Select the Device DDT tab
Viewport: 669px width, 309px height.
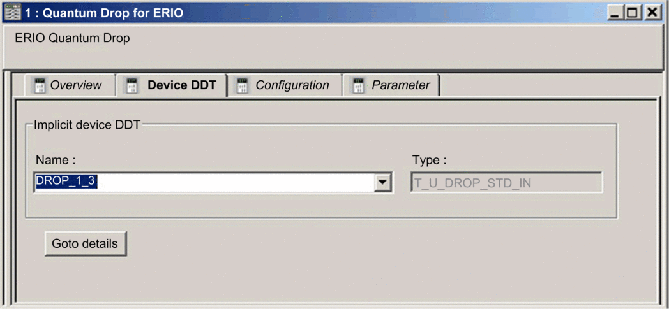[172, 85]
